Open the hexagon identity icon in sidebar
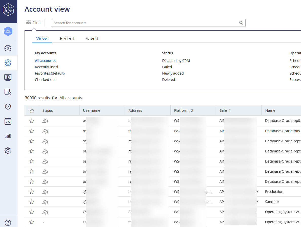The height and width of the screenshot is (227, 301). pos(8,31)
